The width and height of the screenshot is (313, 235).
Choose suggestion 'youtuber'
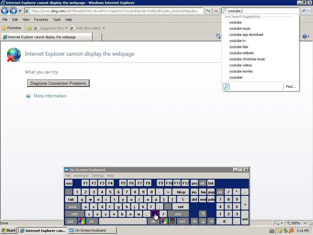click(x=236, y=77)
